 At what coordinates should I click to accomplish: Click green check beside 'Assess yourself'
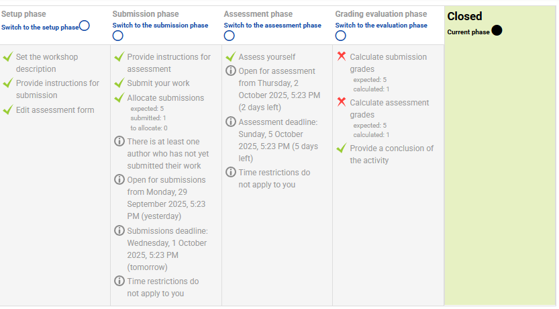[x=230, y=57]
